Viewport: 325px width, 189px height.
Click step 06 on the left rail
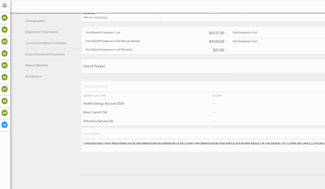pos(5,77)
